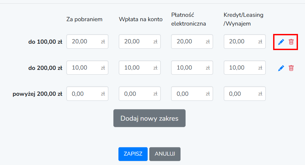Click Za pobraniem field for do 200,00 zł
Screen dimensions: 305x165
coord(87,68)
